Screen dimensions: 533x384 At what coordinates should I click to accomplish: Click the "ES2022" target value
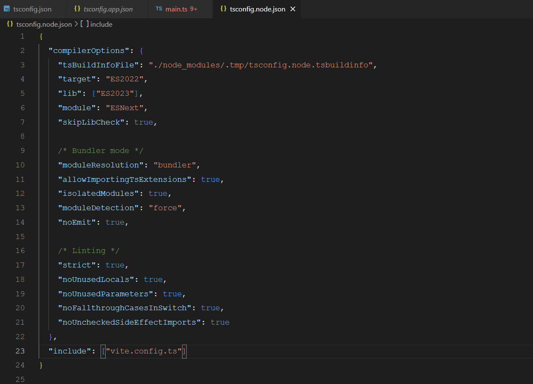[x=124, y=79]
